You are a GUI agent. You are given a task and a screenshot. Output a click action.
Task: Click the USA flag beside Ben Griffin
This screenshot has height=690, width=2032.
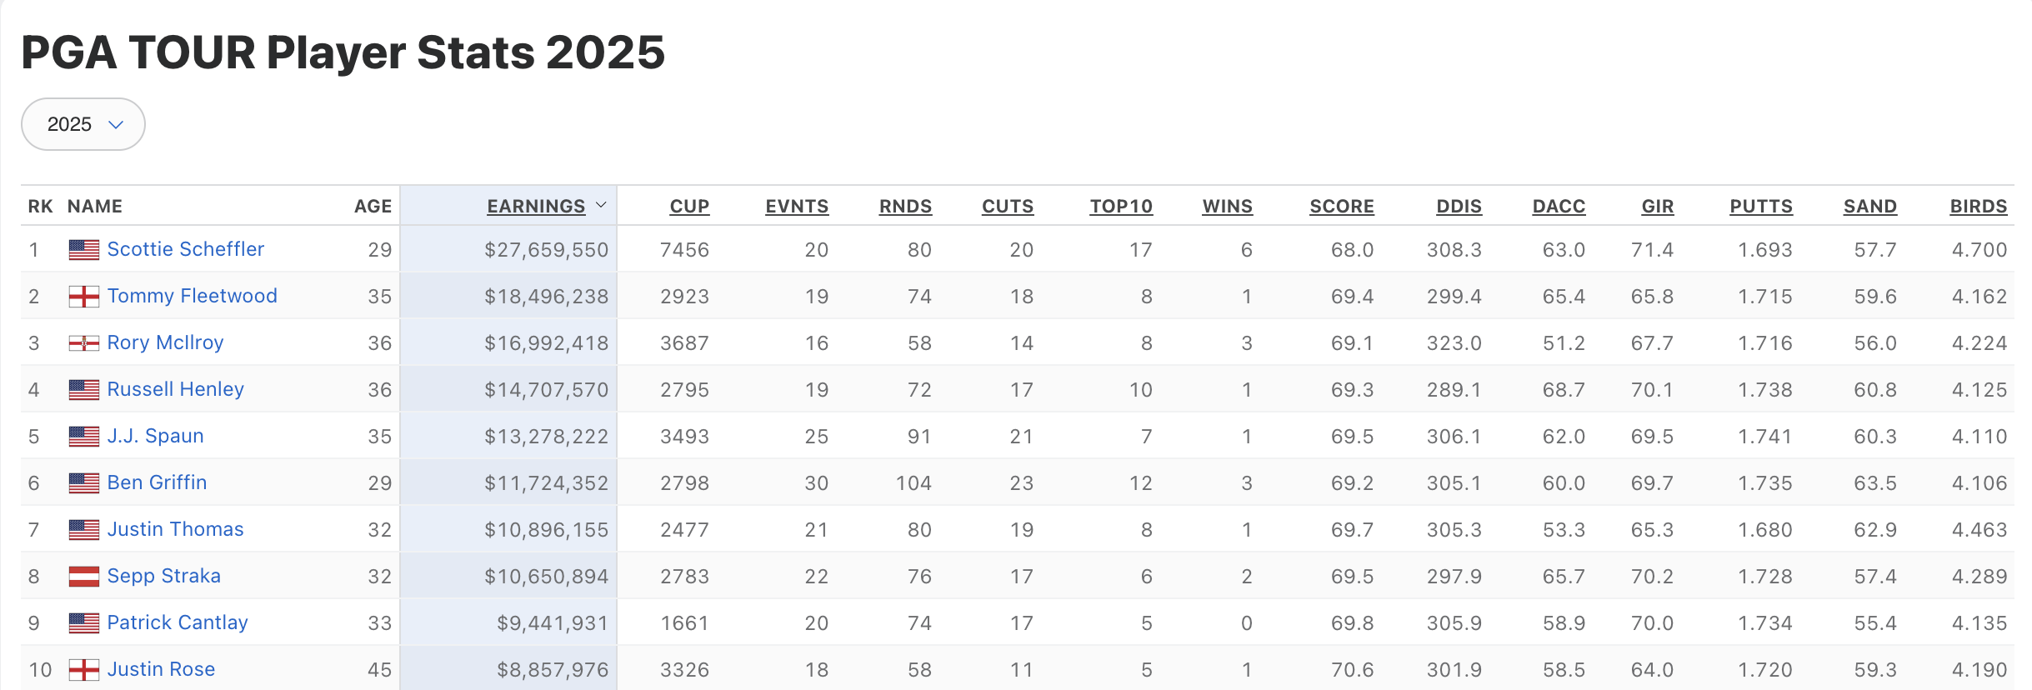pyautogui.click(x=83, y=483)
